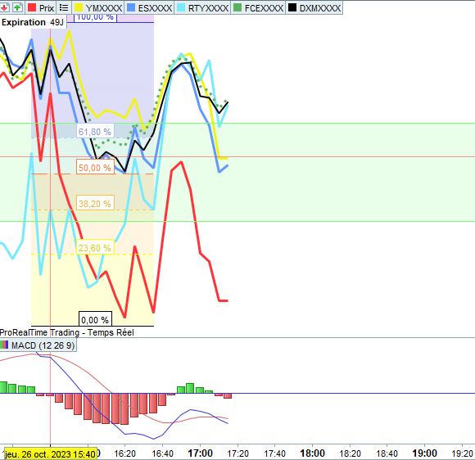475x460 pixels.
Task: Click the ESXXXX blue series label
Action: tap(149, 8)
